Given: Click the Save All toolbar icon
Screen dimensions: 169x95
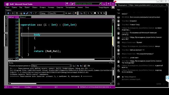Looking at the screenshot, I should click(27, 13).
